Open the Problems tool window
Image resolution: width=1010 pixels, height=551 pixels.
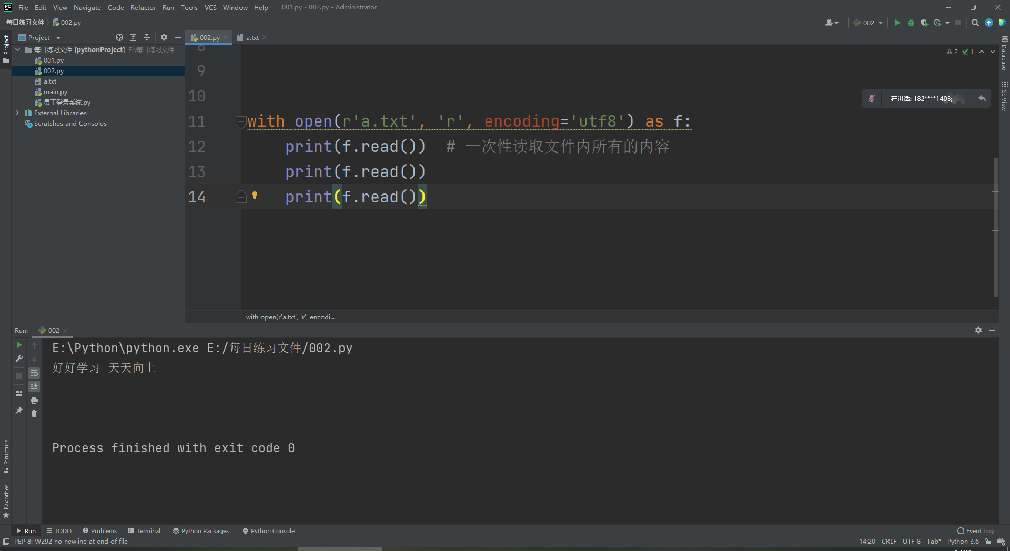click(x=100, y=531)
